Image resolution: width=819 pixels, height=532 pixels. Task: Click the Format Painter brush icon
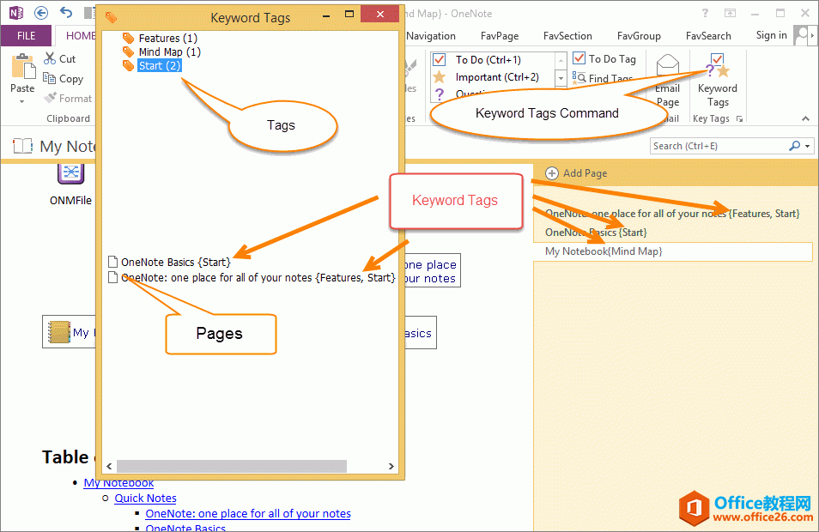(50, 98)
